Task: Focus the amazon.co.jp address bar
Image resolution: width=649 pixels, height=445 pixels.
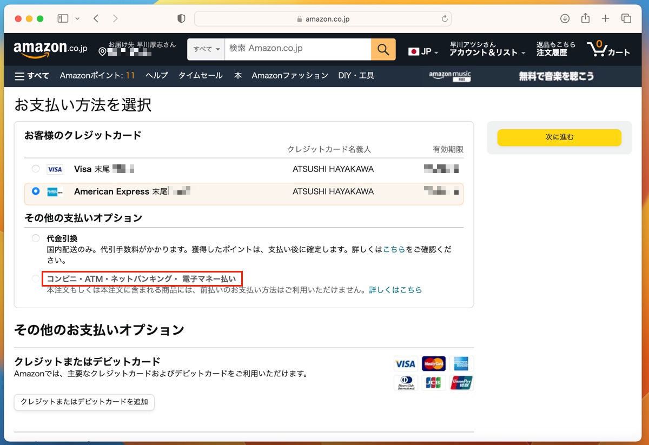Action: tap(323, 18)
